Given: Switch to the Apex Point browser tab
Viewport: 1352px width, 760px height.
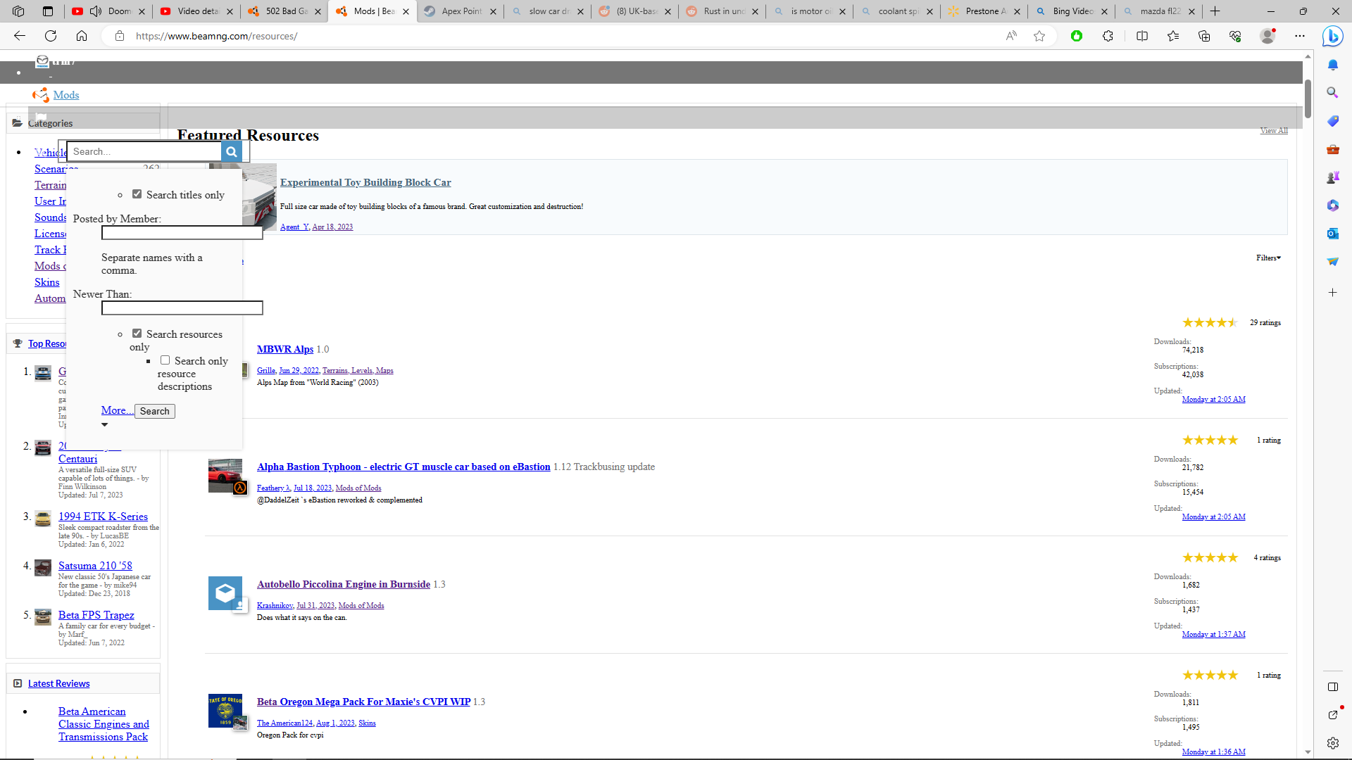Looking at the screenshot, I should point(461,11).
